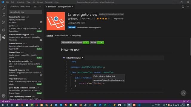The width and height of the screenshot is (191, 107).
Task: Install the goTo extension
Action: pyautogui.click(x=39, y=31)
